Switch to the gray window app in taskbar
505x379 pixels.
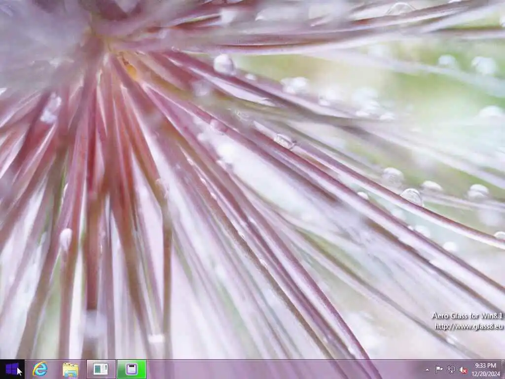(x=101, y=369)
